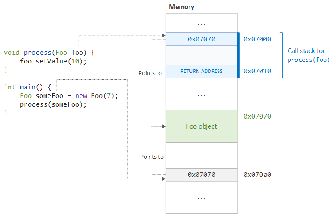Click the "void process(Foo foo)" code line
The height and width of the screenshot is (214, 334).
coord(49,53)
